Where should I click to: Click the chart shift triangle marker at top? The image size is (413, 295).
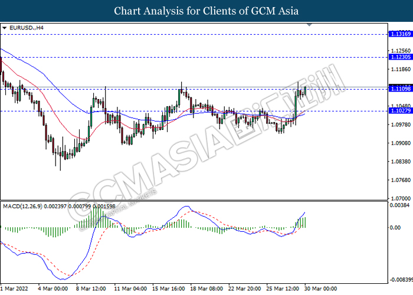[x=310, y=25]
